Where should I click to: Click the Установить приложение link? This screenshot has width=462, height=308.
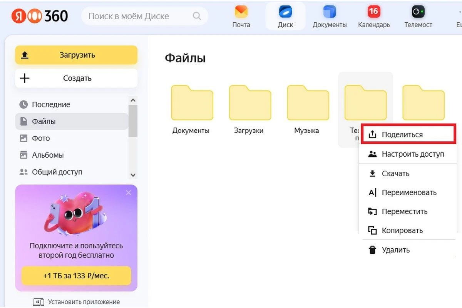point(76,302)
